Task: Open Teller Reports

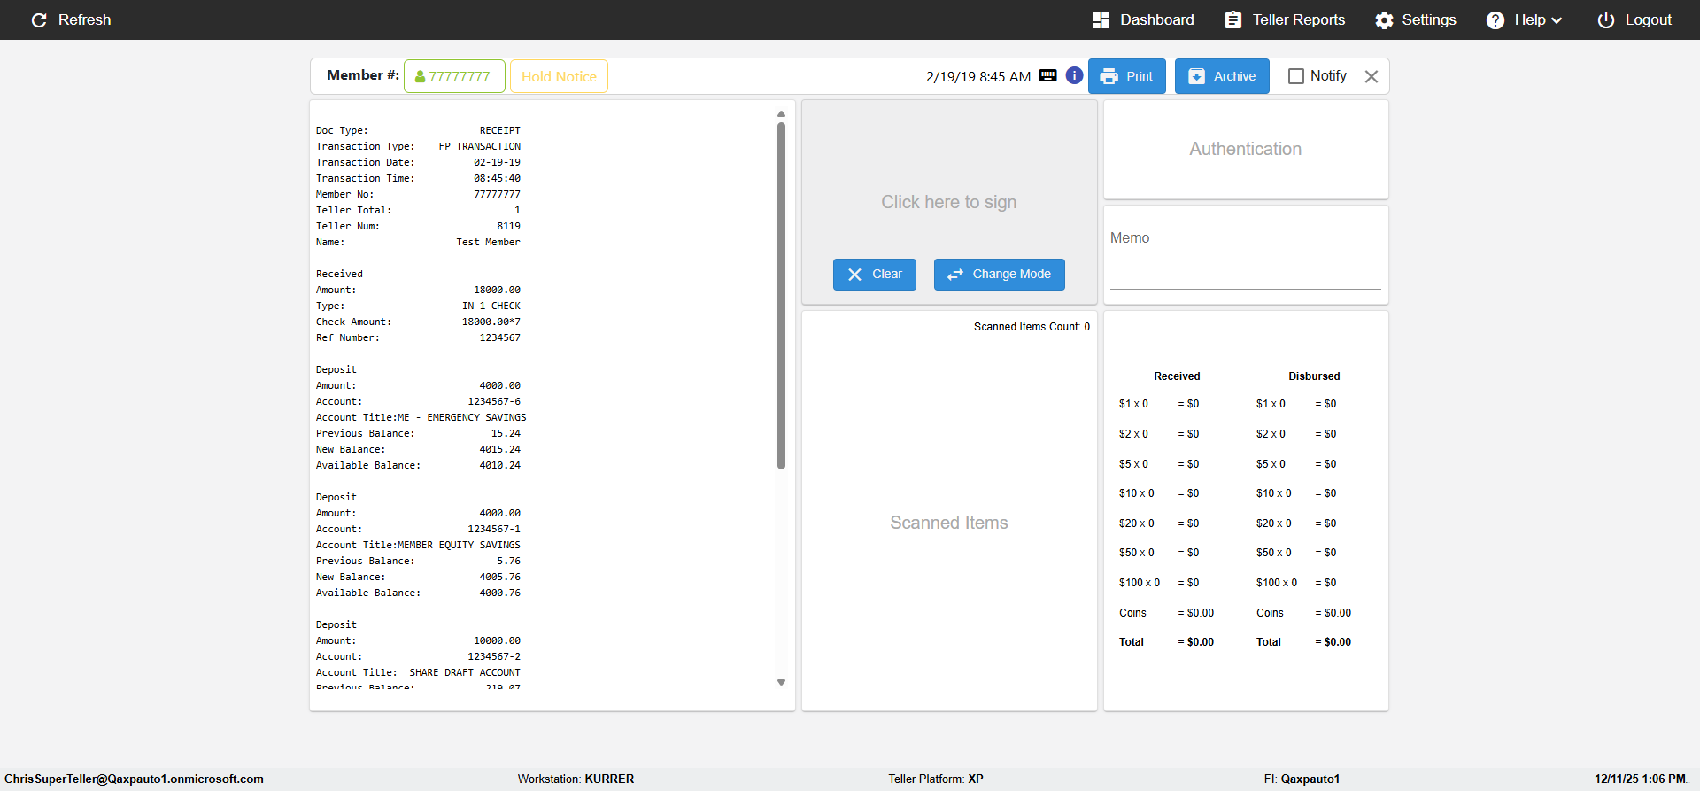Action: tap(1285, 19)
